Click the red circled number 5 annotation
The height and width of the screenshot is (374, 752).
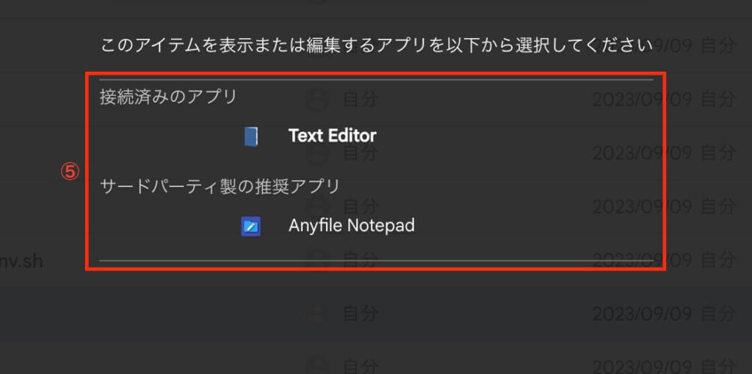[x=68, y=172]
